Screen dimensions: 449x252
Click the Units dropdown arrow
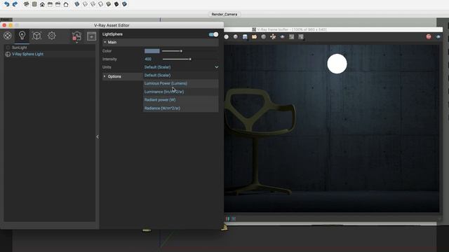click(217, 67)
